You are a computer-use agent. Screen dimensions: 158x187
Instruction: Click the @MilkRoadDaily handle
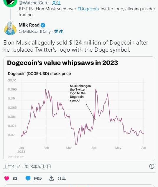[x=35, y=32]
